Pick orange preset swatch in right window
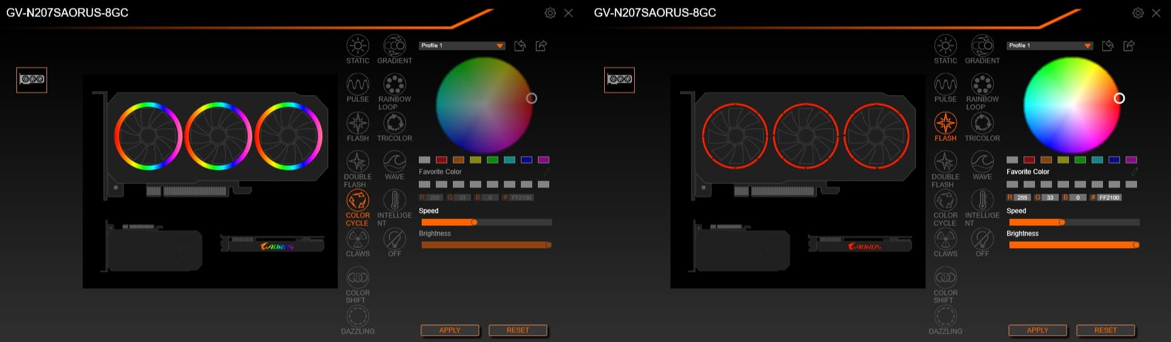Screen dimensions: 1171x342 1046,160
